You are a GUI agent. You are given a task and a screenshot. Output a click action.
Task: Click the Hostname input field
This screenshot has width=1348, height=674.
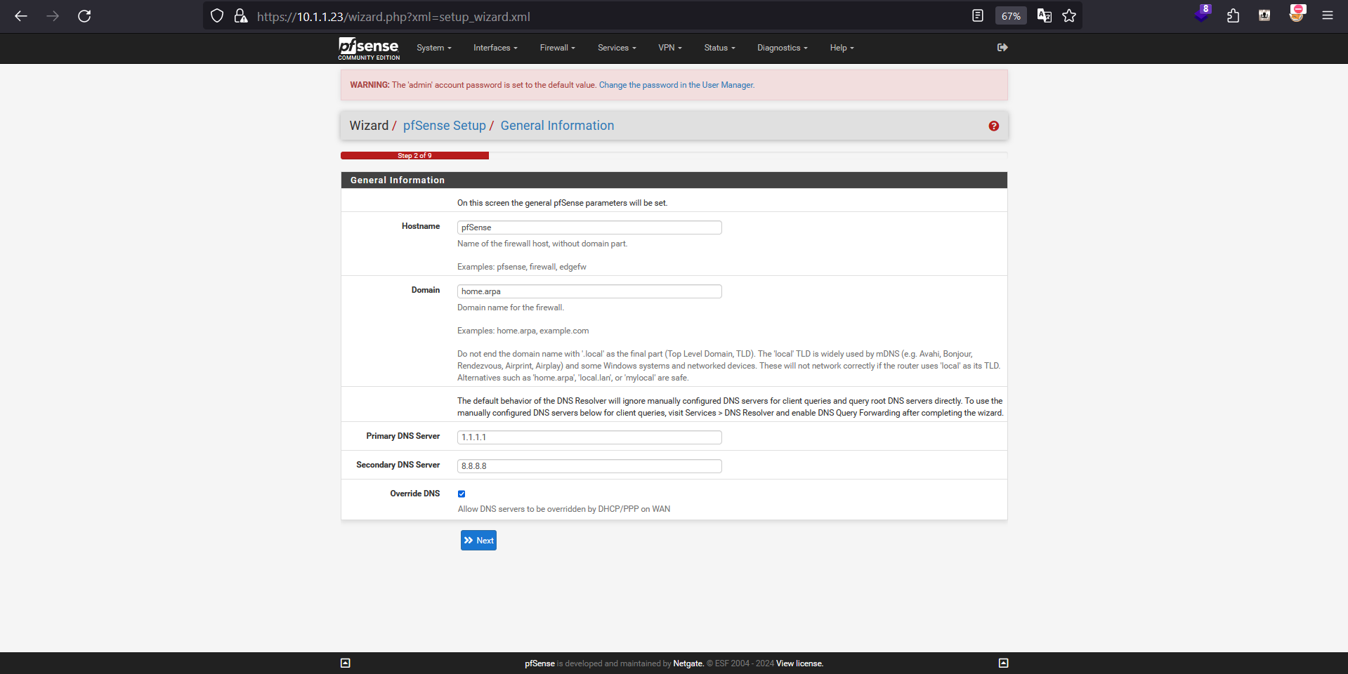pos(589,227)
